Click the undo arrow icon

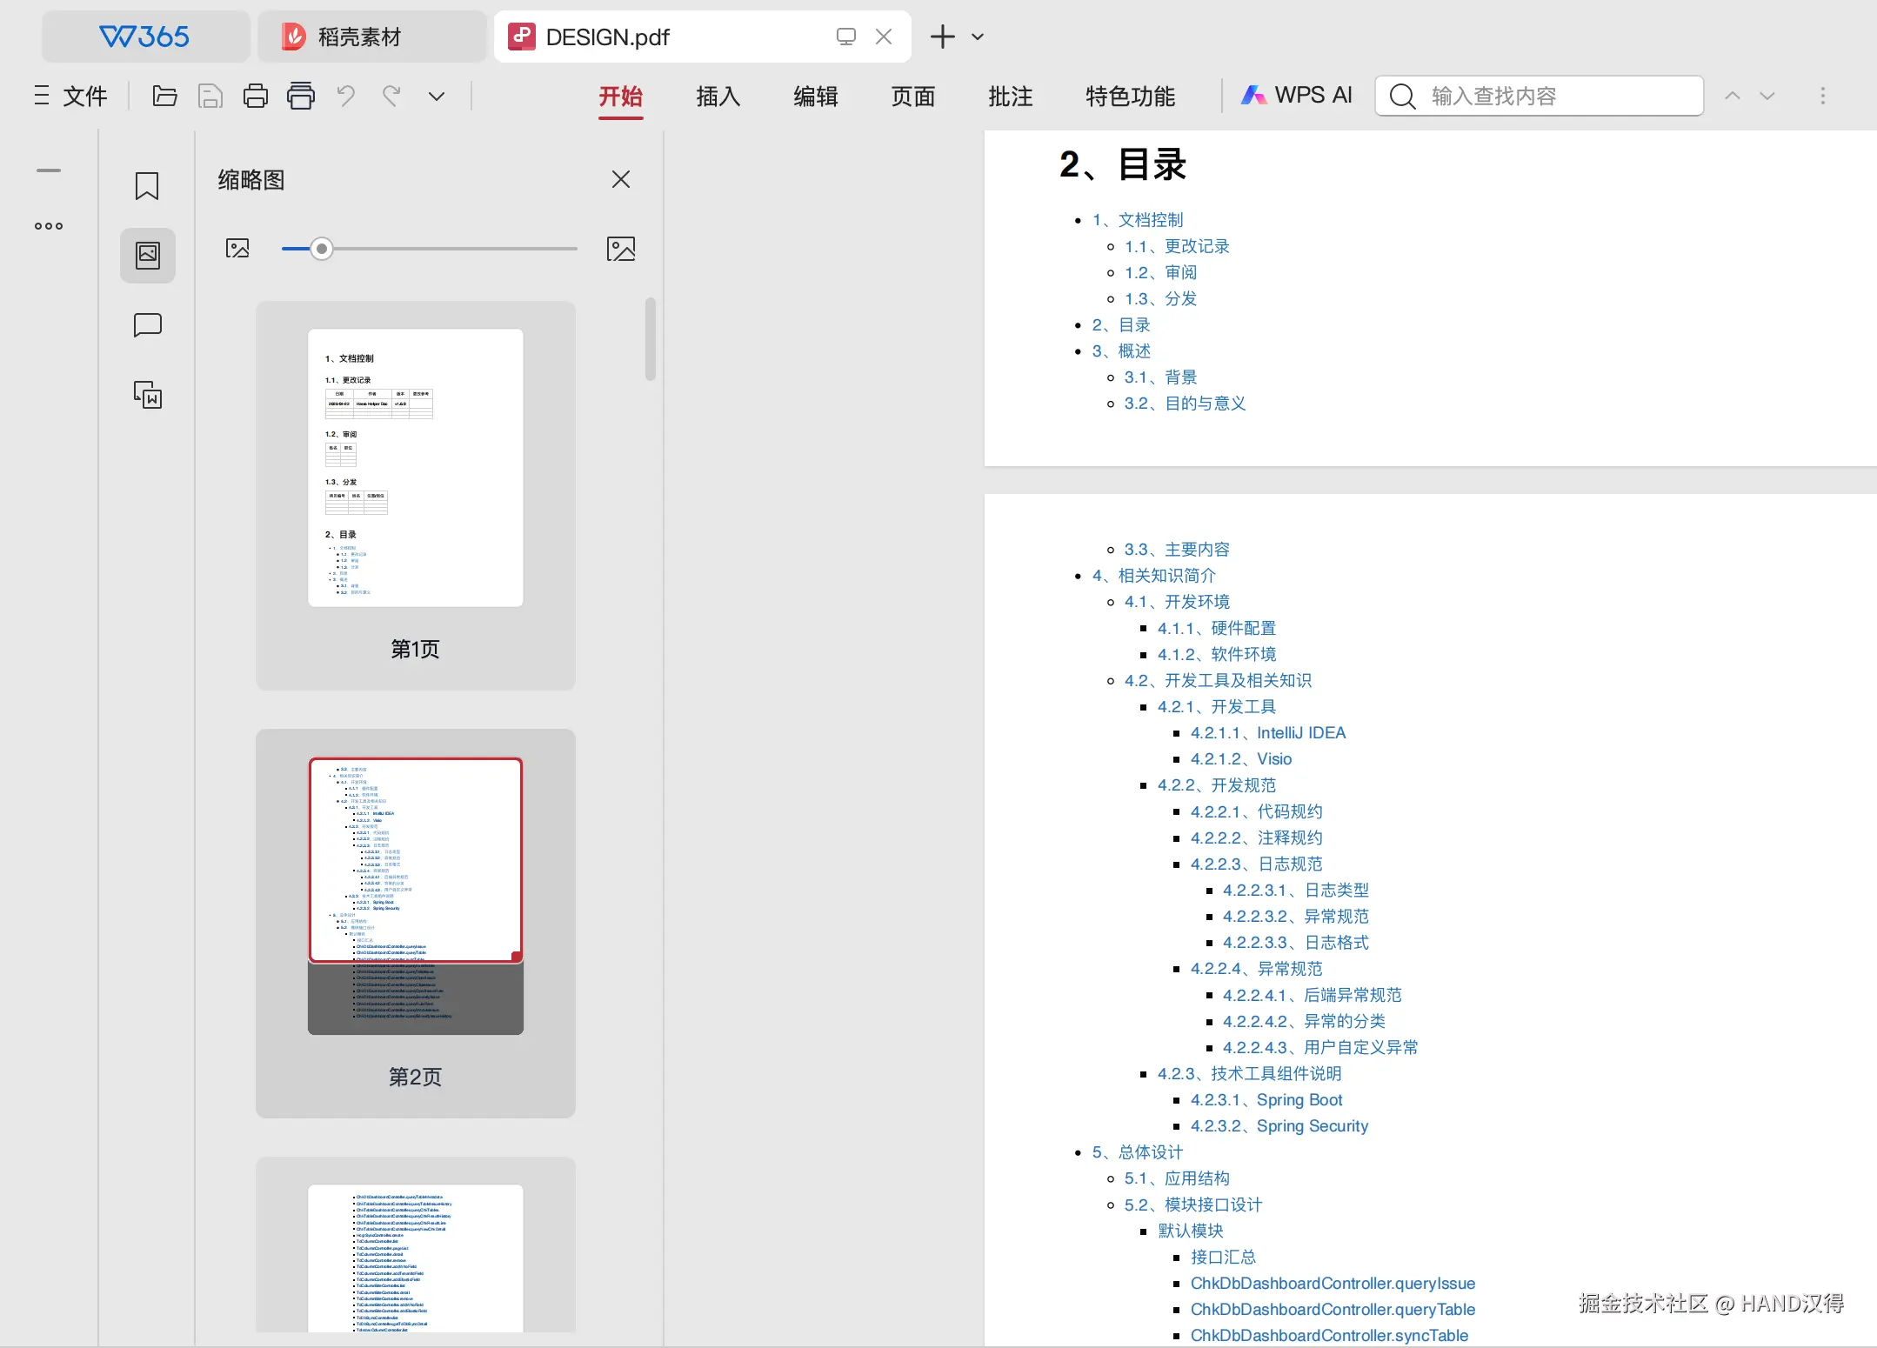(x=346, y=96)
